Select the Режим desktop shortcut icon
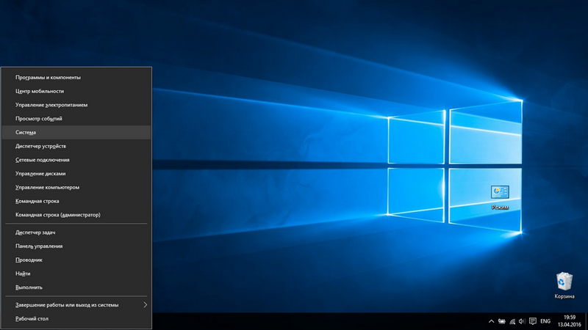The height and width of the screenshot is (330, 588). coord(500,197)
